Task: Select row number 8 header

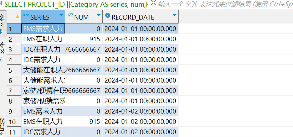Action: click(14, 101)
